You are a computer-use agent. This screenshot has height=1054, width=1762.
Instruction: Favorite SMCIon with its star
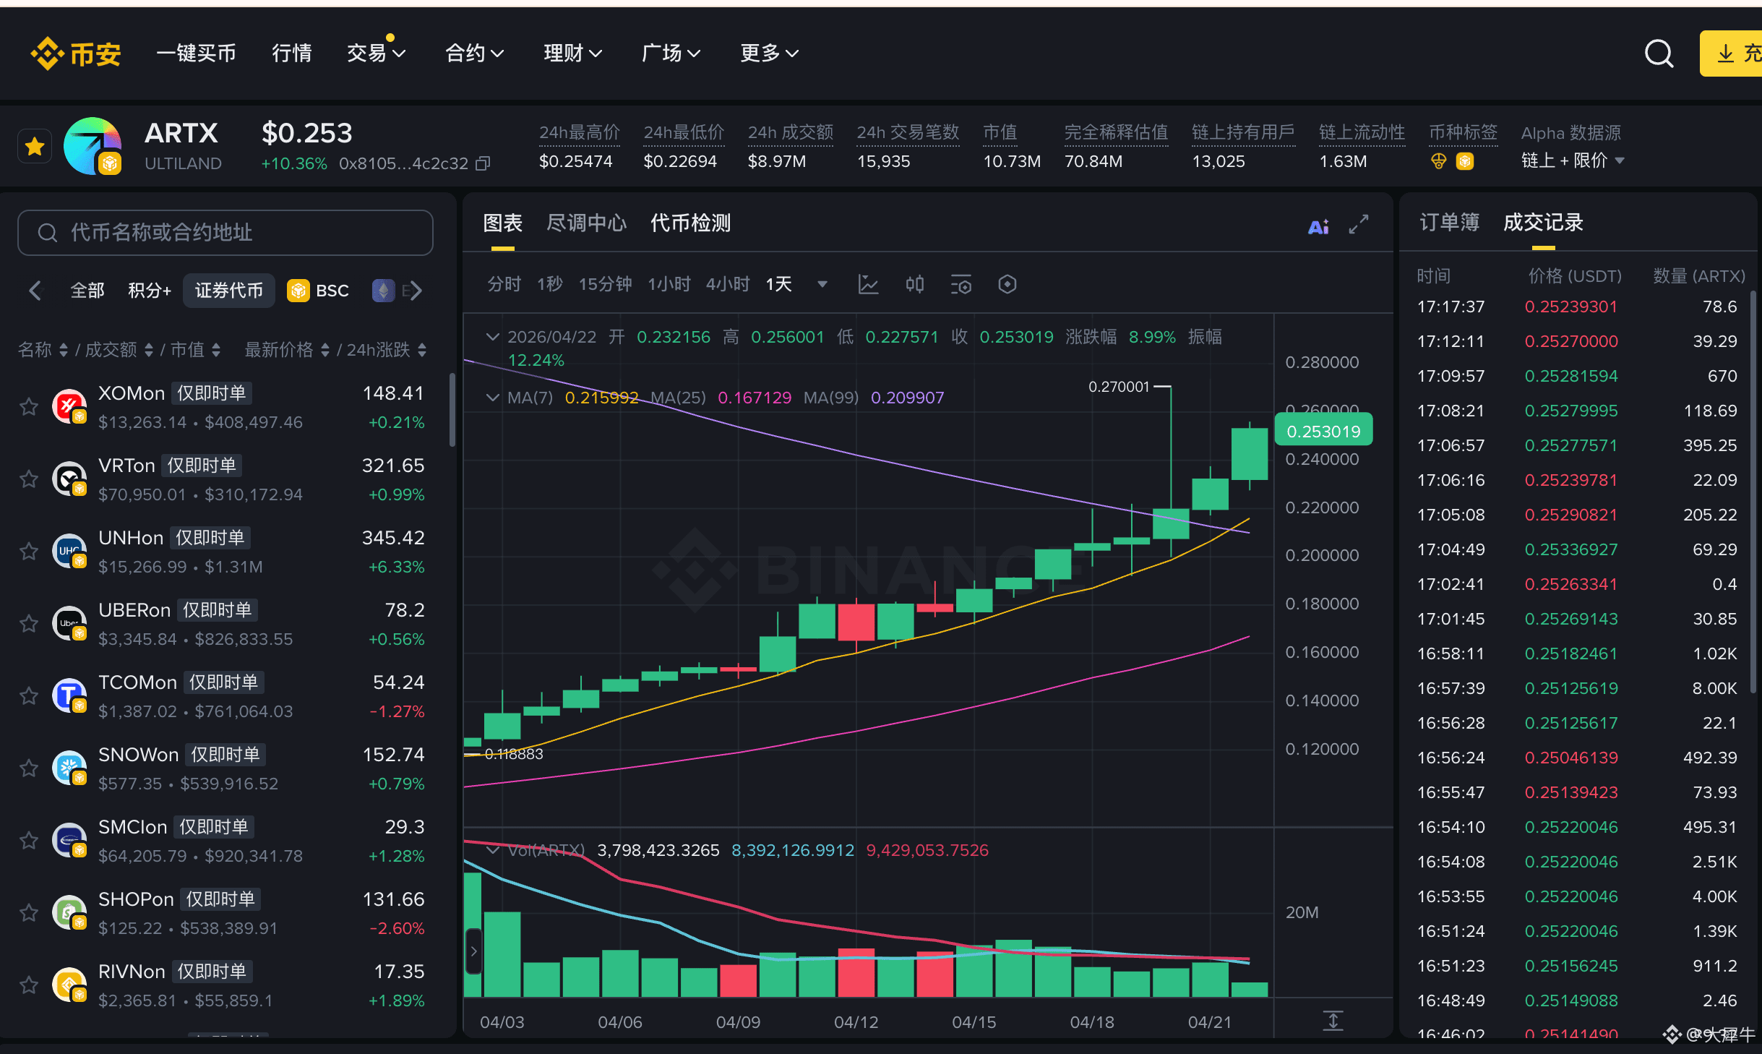(x=29, y=841)
